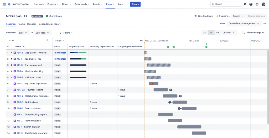Click ADR-7 incoming dependencies 1 issue

point(93,84)
